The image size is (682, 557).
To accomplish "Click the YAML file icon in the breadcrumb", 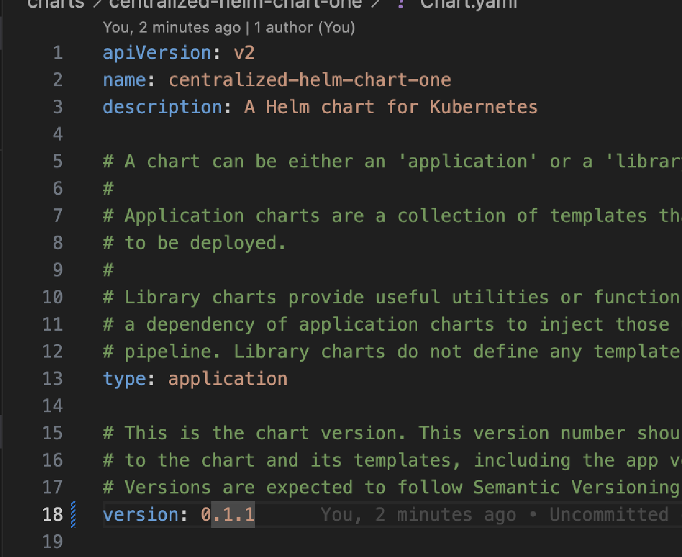I will click(400, 5).
